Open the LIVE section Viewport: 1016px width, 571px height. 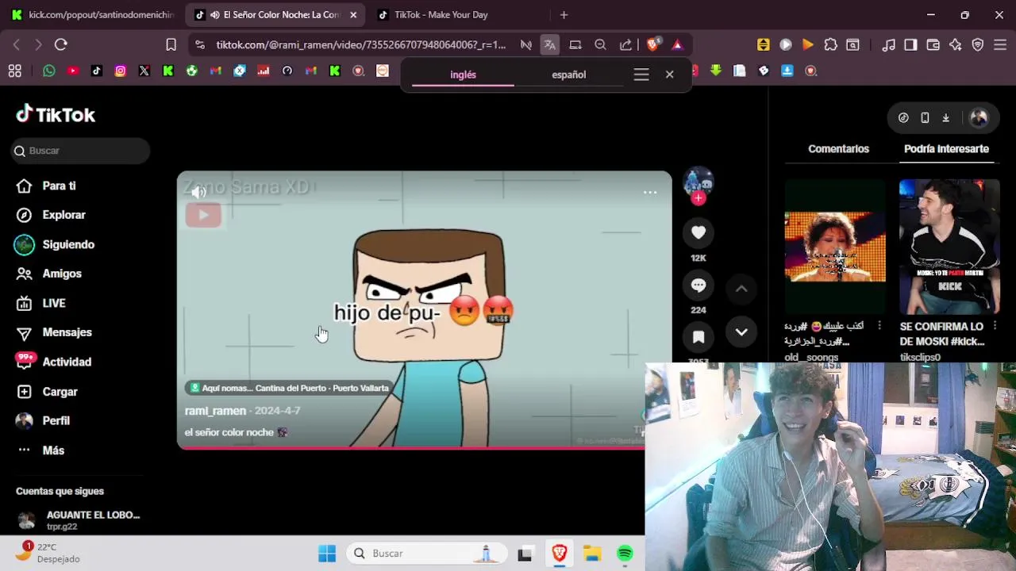pyautogui.click(x=41, y=303)
